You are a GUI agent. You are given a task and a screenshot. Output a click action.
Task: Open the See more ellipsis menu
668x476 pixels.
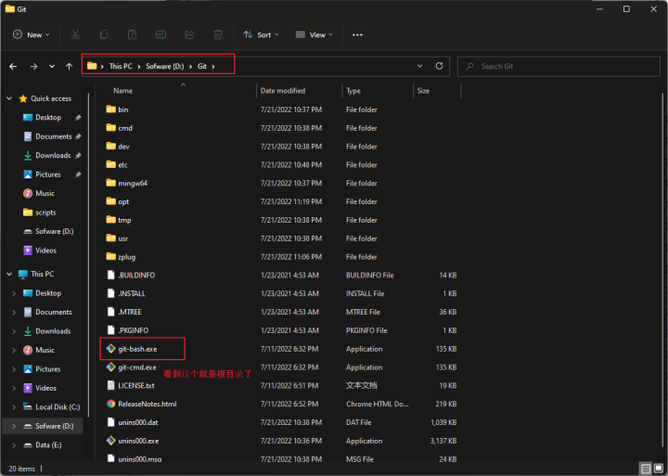tap(357, 34)
